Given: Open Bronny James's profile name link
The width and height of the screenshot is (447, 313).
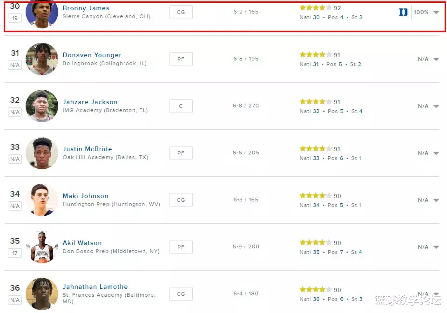Looking at the screenshot, I should click(x=86, y=8).
